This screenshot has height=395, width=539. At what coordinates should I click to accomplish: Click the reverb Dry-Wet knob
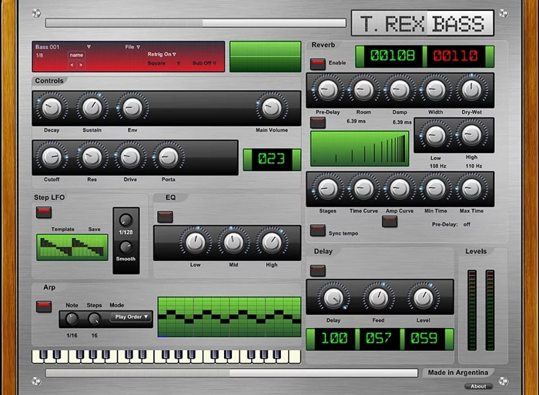click(471, 89)
